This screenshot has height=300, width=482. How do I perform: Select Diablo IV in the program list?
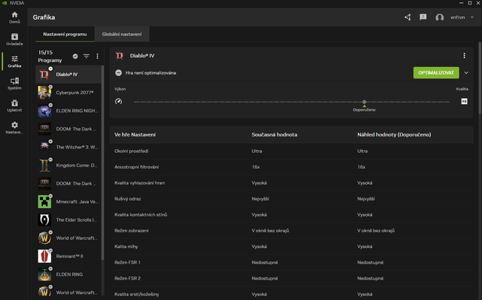click(69, 74)
